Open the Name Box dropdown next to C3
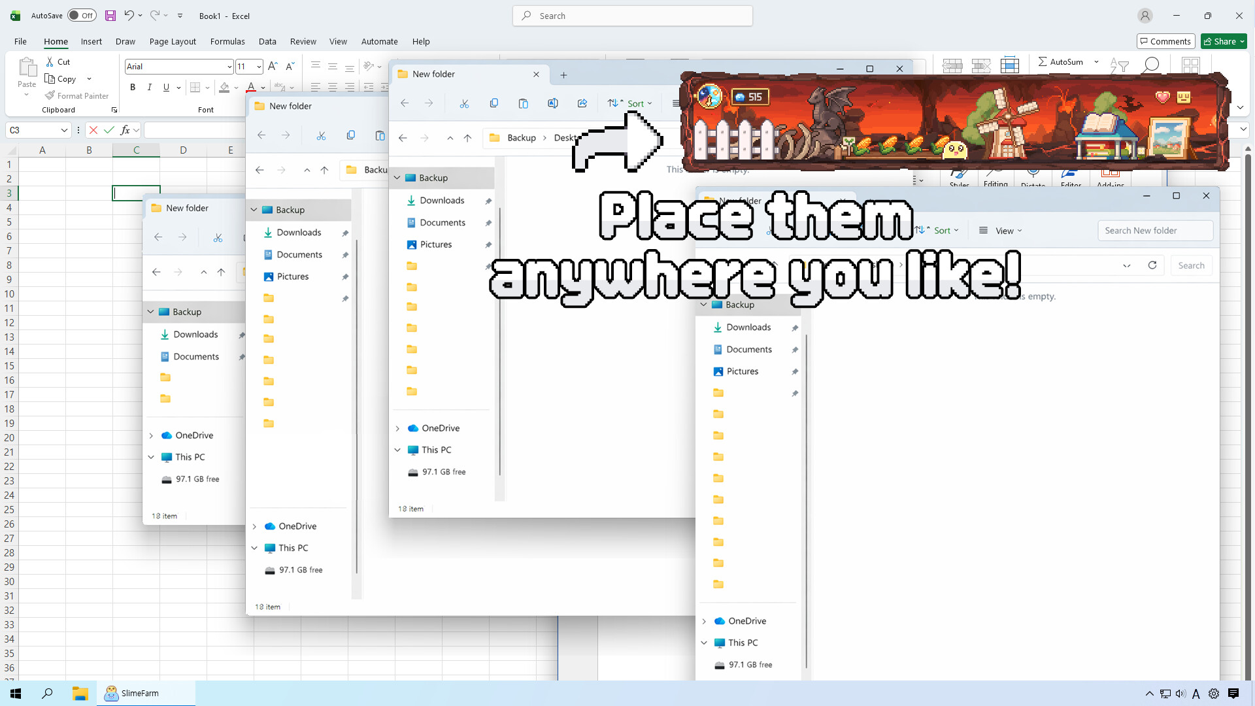 (x=64, y=130)
